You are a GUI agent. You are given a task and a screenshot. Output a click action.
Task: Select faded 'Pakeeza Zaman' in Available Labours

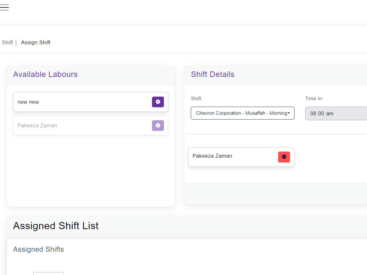click(x=37, y=125)
